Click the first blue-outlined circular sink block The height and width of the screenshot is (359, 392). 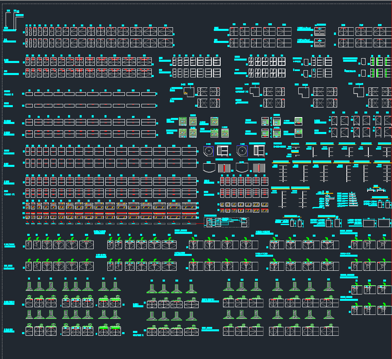pyautogui.click(x=208, y=152)
